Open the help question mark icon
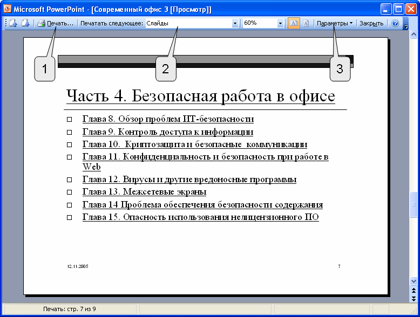 (x=395, y=23)
